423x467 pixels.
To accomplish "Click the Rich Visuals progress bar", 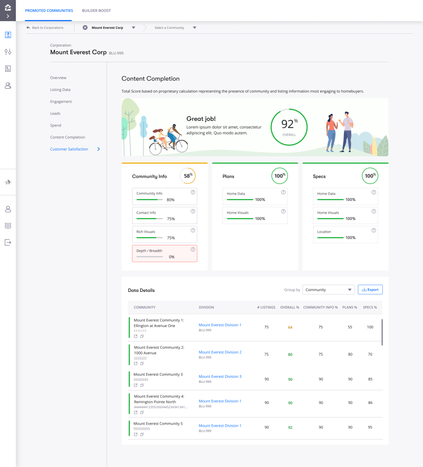I will point(149,238).
